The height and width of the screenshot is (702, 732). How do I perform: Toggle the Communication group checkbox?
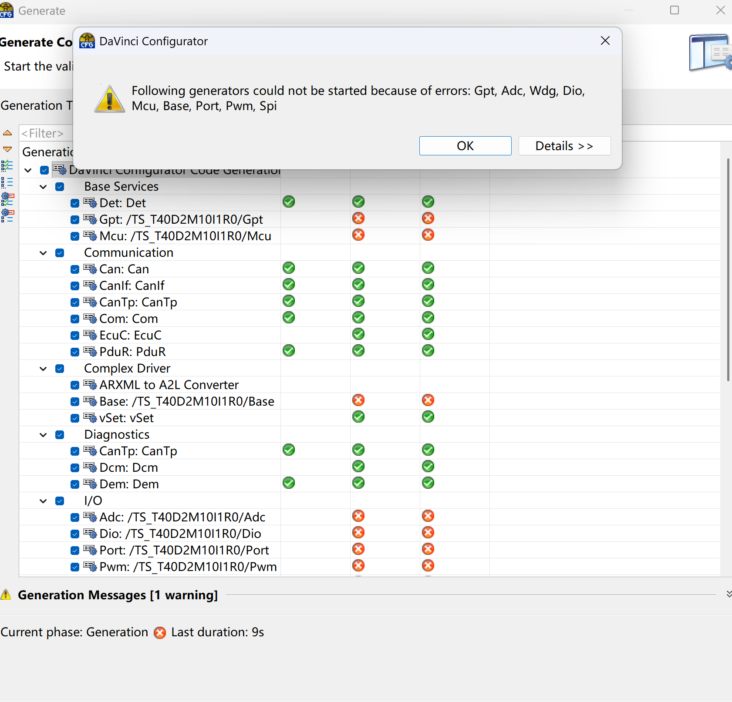(x=60, y=253)
